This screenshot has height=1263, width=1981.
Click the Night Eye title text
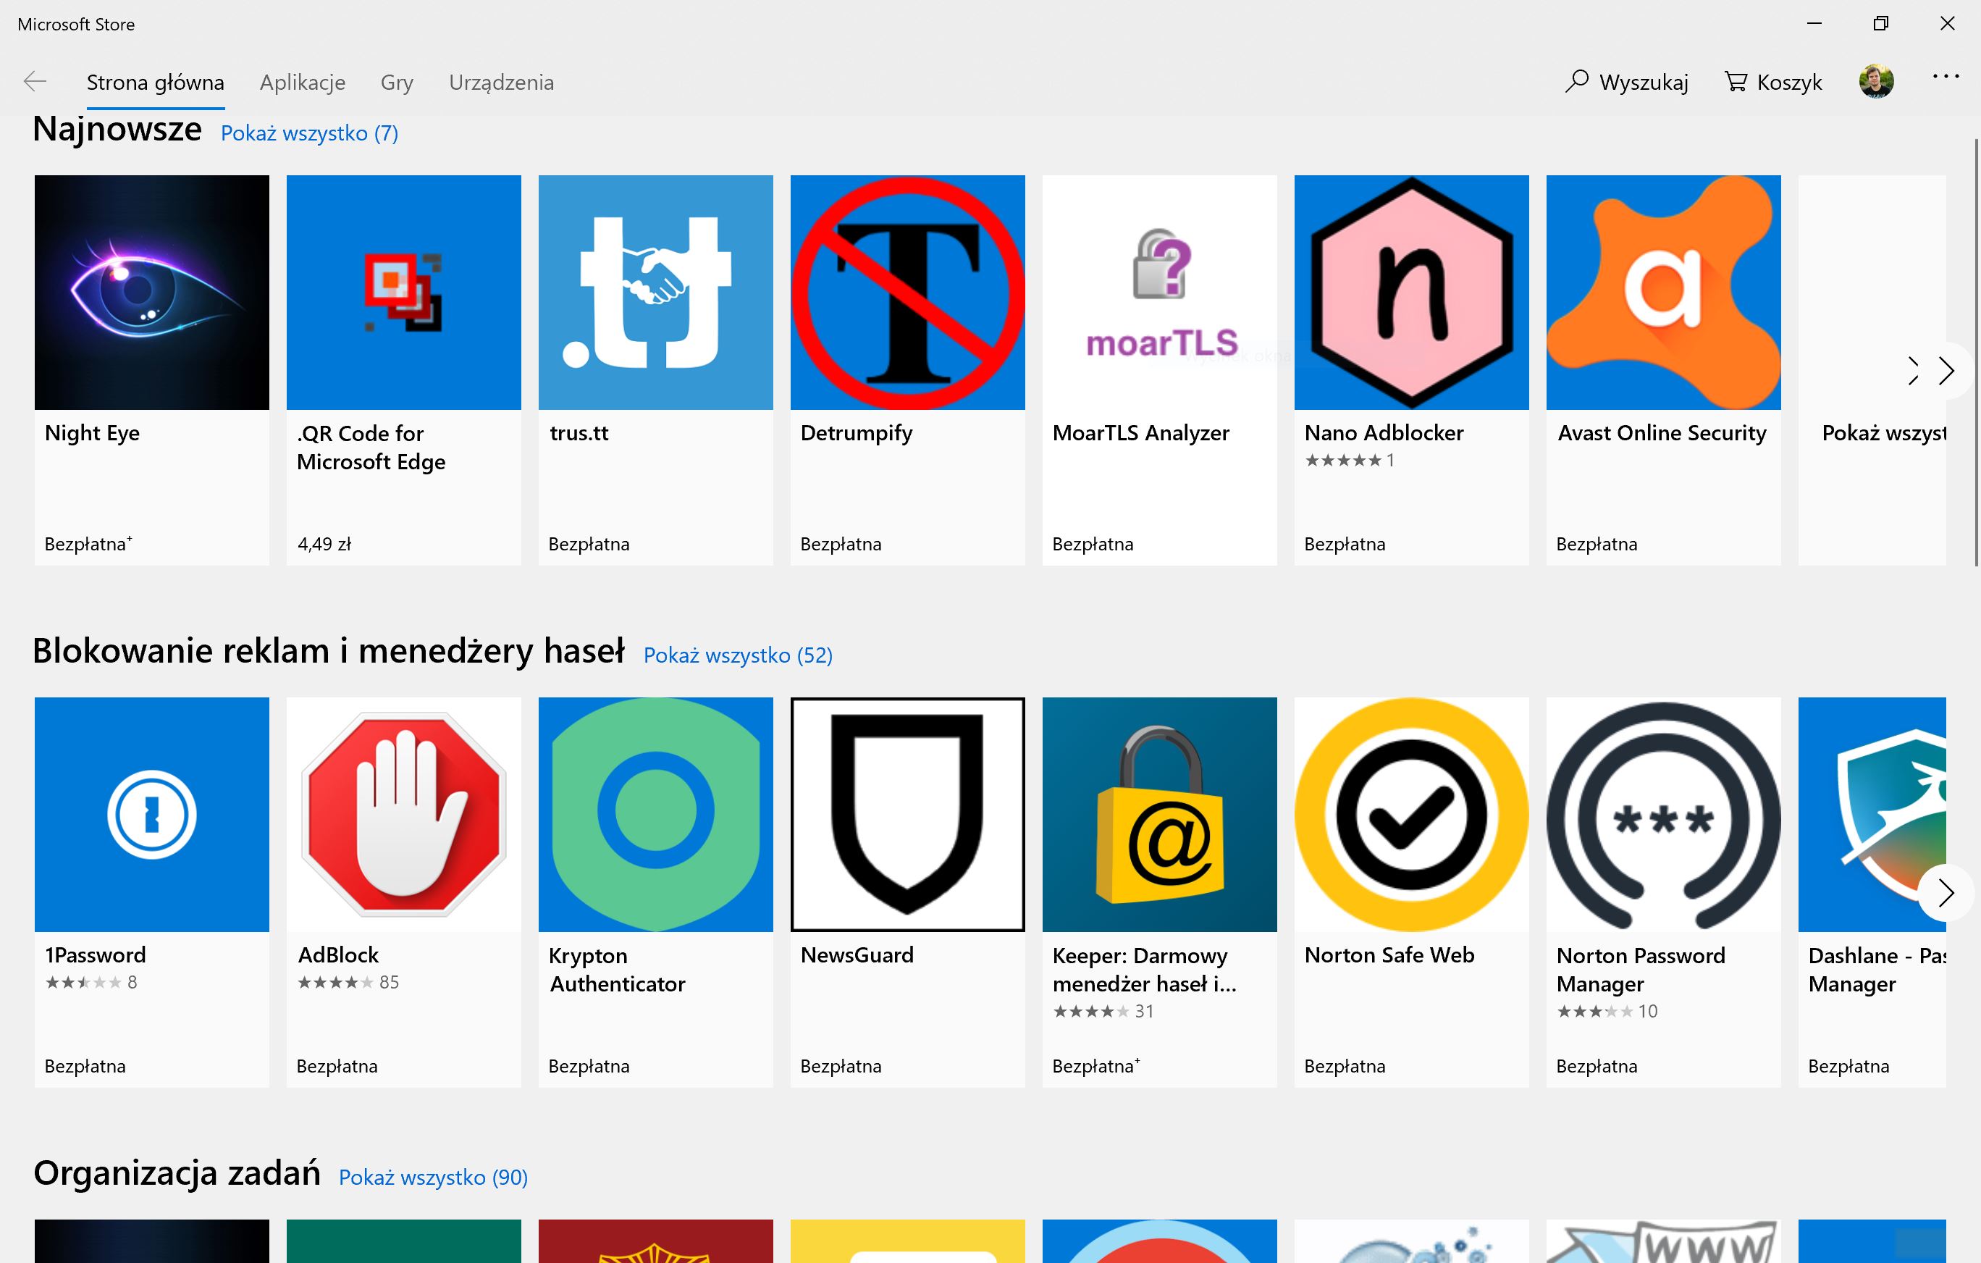tap(92, 433)
